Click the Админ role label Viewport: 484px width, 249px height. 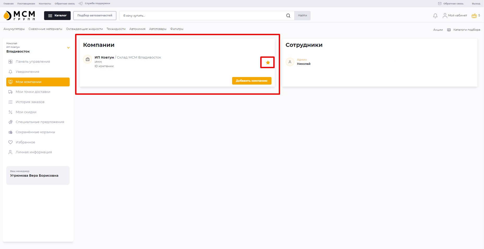click(x=302, y=60)
